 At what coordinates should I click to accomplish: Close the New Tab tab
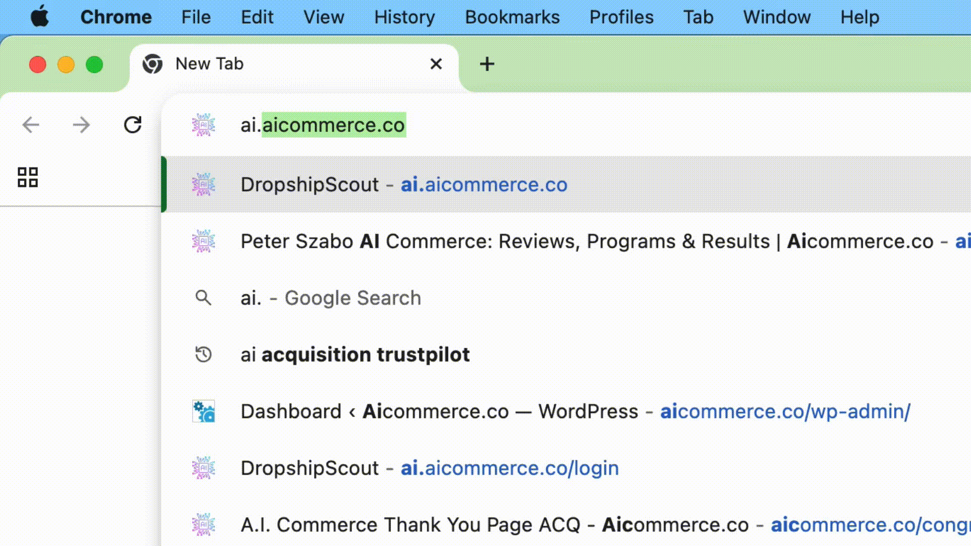click(x=436, y=64)
